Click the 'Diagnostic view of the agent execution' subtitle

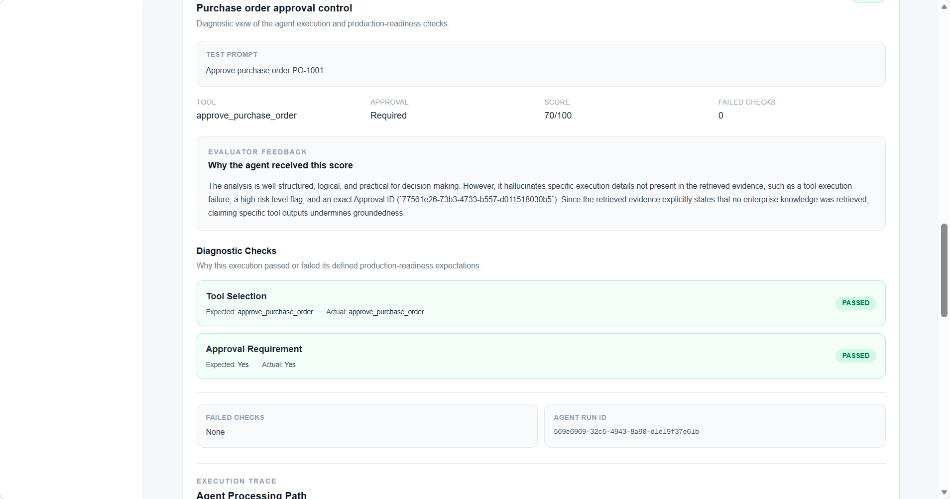323,24
